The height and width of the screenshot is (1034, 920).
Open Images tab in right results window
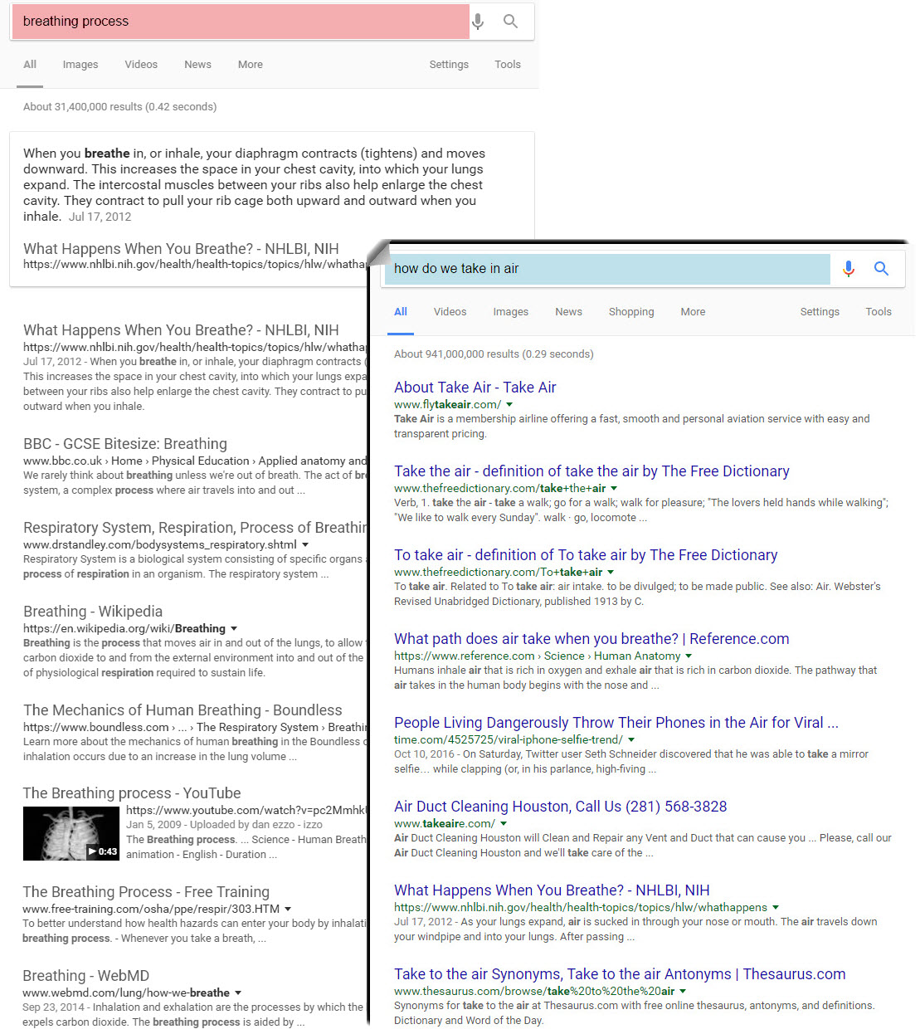coord(511,312)
